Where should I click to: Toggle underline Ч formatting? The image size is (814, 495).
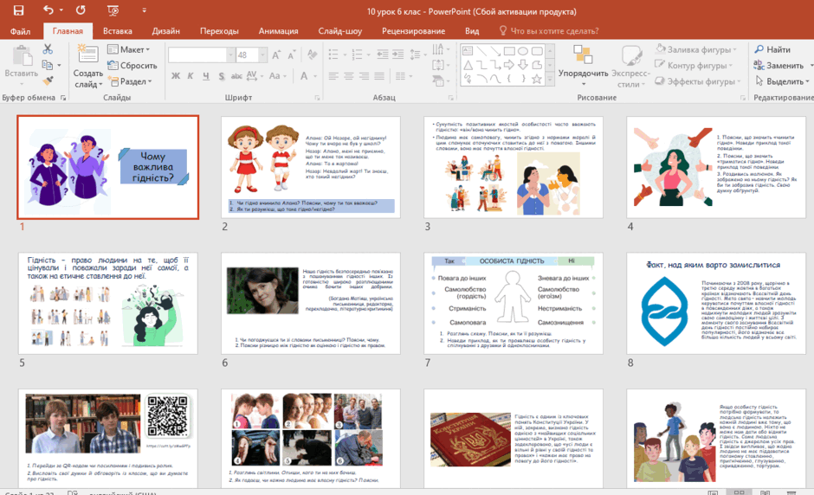tap(206, 76)
